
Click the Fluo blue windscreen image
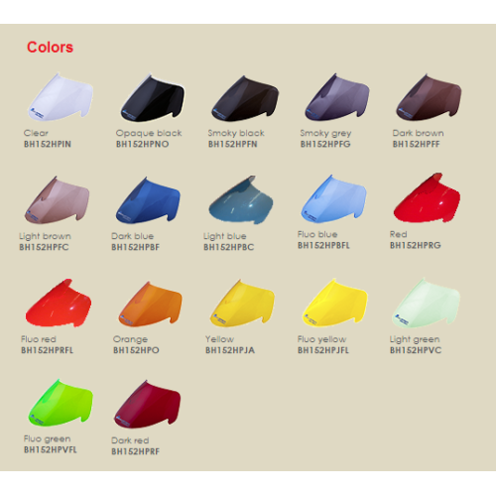tap(333, 198)
